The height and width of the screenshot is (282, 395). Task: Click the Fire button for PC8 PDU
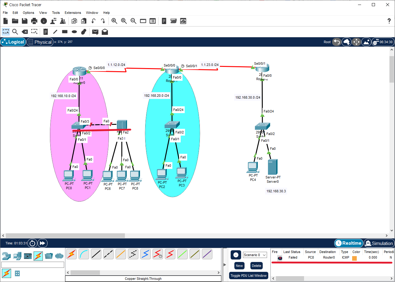280,258
